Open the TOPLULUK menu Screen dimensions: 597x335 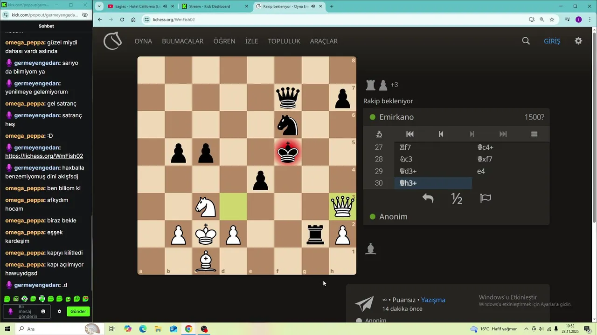click(x=284, y=41)
